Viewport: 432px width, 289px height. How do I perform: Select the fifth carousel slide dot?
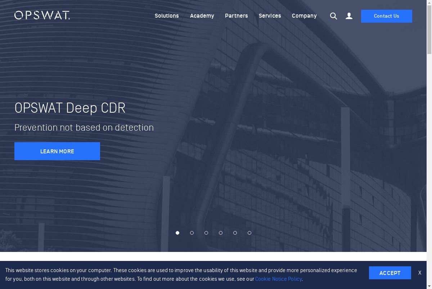[235, 233]
